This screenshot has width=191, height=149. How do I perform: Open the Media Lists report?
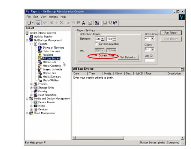(49, 62)
